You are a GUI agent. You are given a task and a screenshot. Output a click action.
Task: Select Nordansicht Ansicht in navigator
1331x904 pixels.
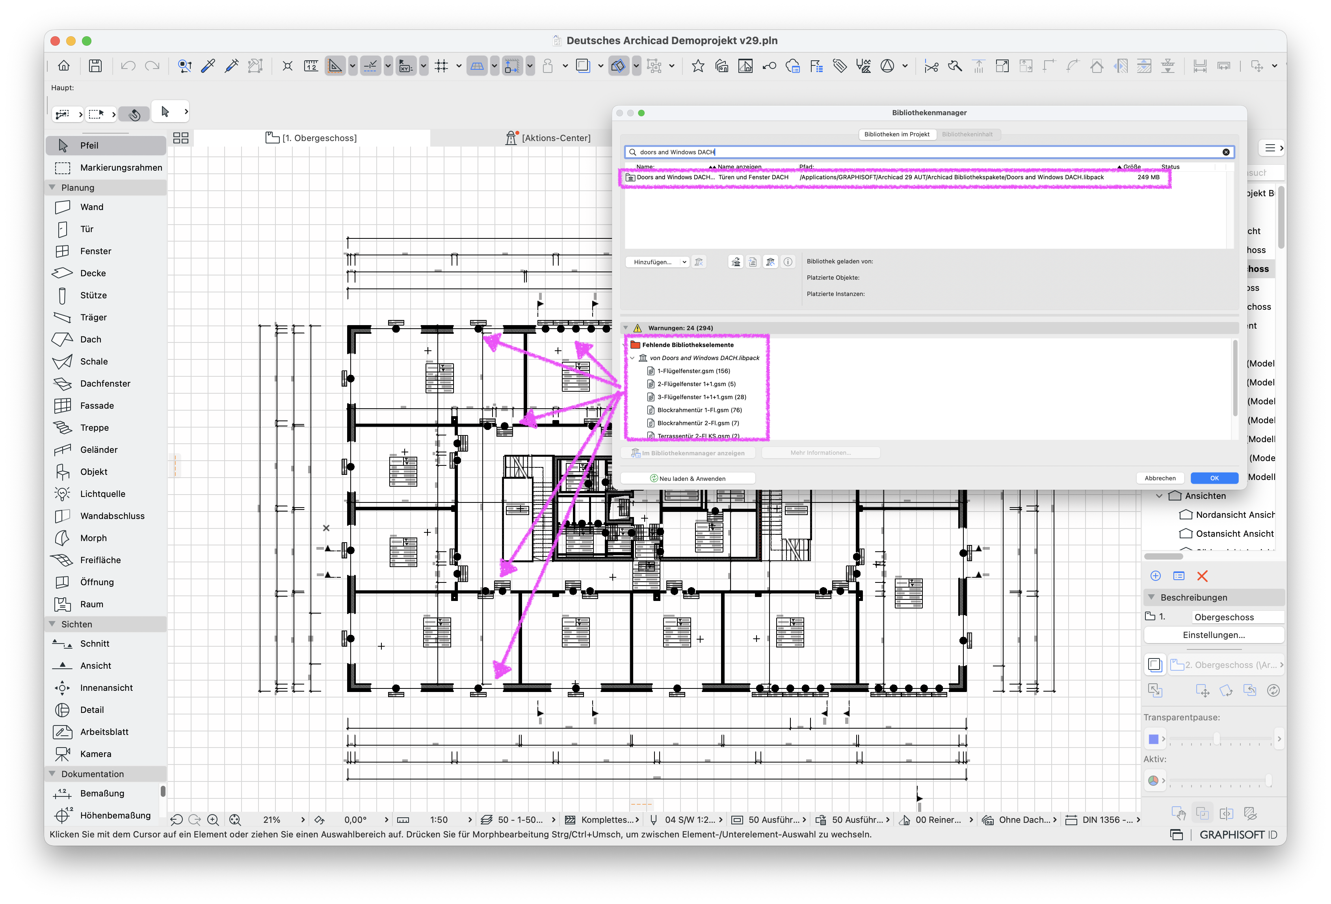[1235, 514]
